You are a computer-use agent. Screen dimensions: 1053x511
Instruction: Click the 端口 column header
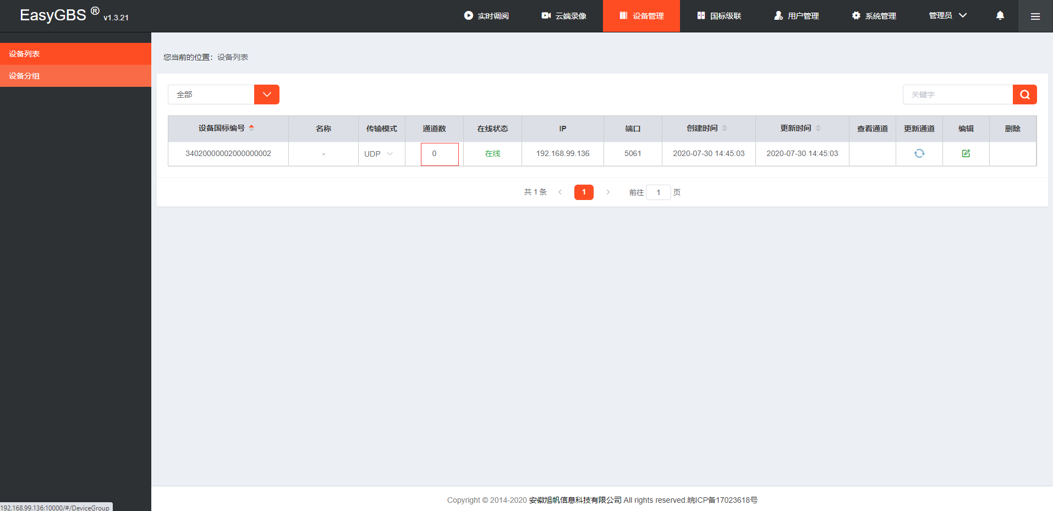[x=633, y=129]
